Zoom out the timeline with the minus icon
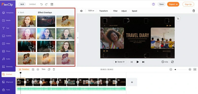This screenshot has width=198, height=94. 171,69
